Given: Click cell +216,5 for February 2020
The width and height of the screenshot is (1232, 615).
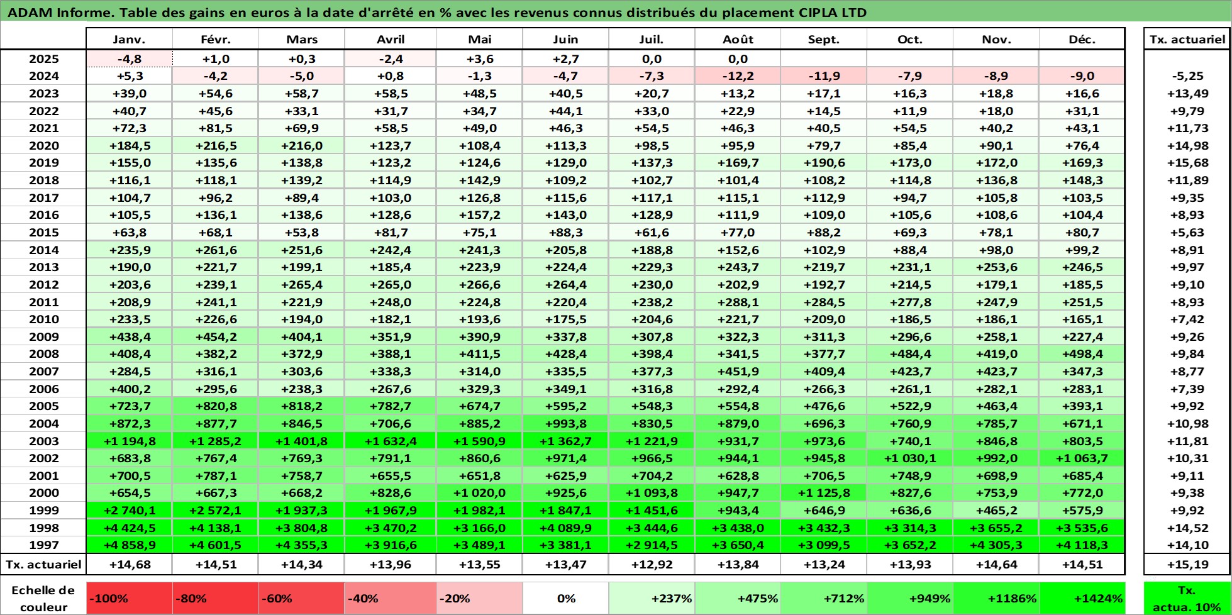Looking at the screenshot, I should click(x=216, y=146).
